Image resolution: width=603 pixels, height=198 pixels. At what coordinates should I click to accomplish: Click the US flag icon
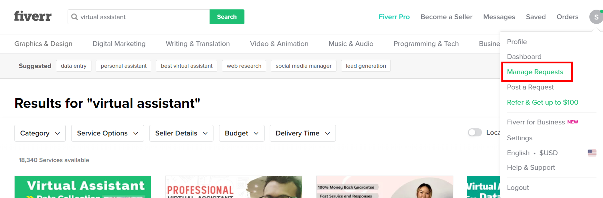592,153
